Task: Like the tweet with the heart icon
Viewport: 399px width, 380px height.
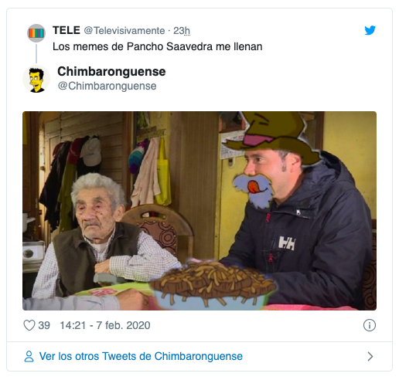Action: coord(29,325)
